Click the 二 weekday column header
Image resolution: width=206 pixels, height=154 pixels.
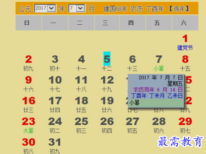pos(82,23)
